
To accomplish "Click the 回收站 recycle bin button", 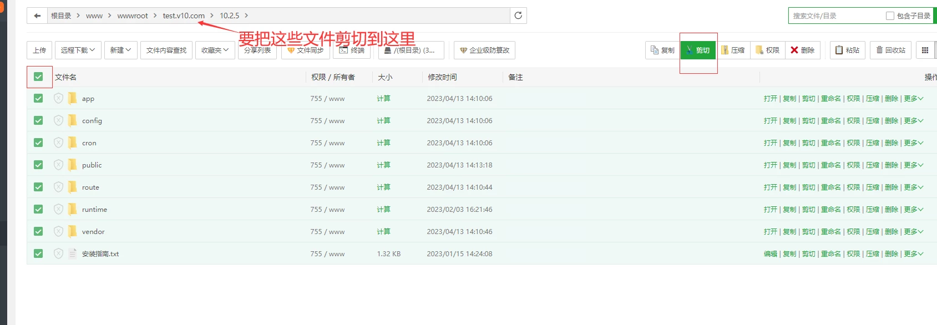I will click(890, 50).
